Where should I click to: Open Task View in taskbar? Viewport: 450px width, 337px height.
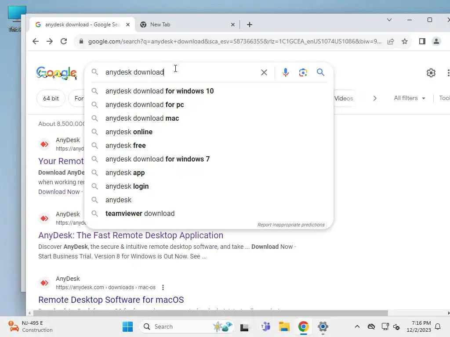click(x=244, y=327)
